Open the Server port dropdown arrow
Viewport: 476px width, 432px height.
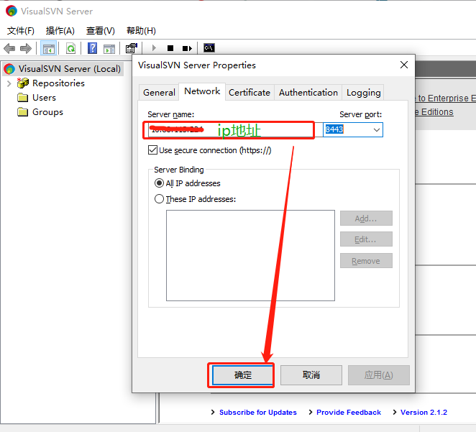pos(377,130)
